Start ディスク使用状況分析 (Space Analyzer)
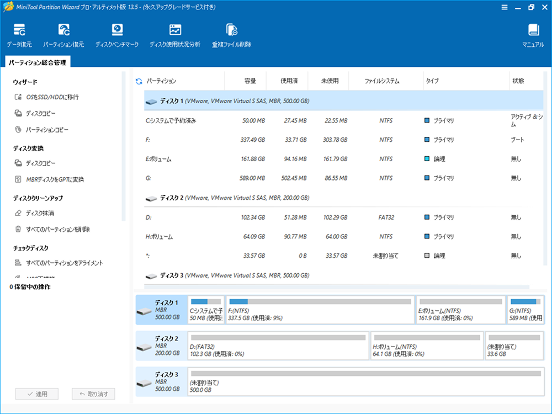Screen dimensions: 552x414 176,34
